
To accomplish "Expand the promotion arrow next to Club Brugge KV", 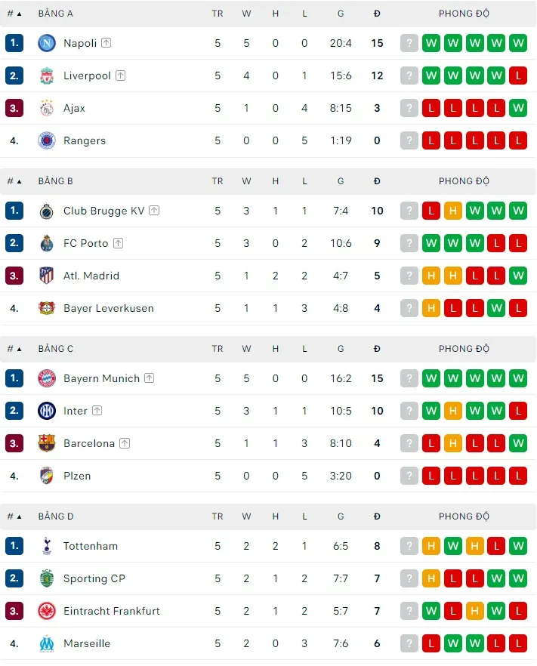I will 154,211.
